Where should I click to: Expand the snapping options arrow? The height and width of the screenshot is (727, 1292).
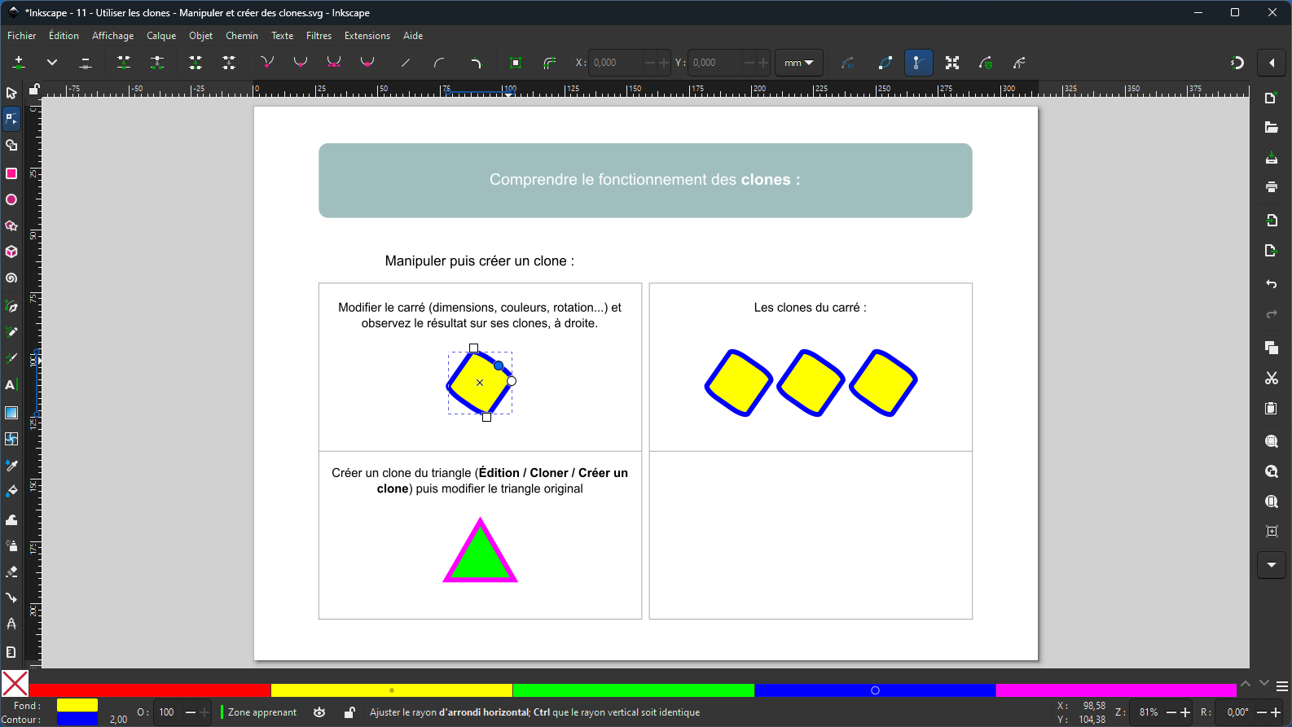click(x=1272, y=63)
